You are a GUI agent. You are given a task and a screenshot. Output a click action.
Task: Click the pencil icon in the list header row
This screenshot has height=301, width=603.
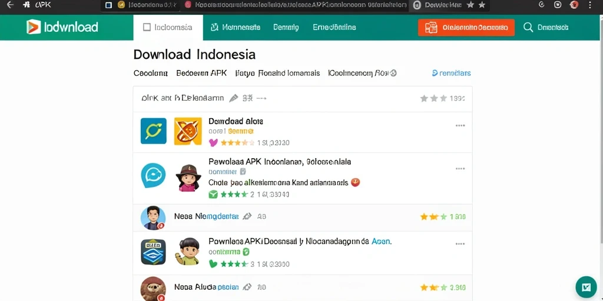[233, 98]
